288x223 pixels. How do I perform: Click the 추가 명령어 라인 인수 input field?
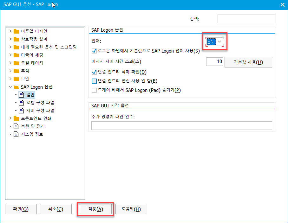pyautogui.click(x=182, y=126)
